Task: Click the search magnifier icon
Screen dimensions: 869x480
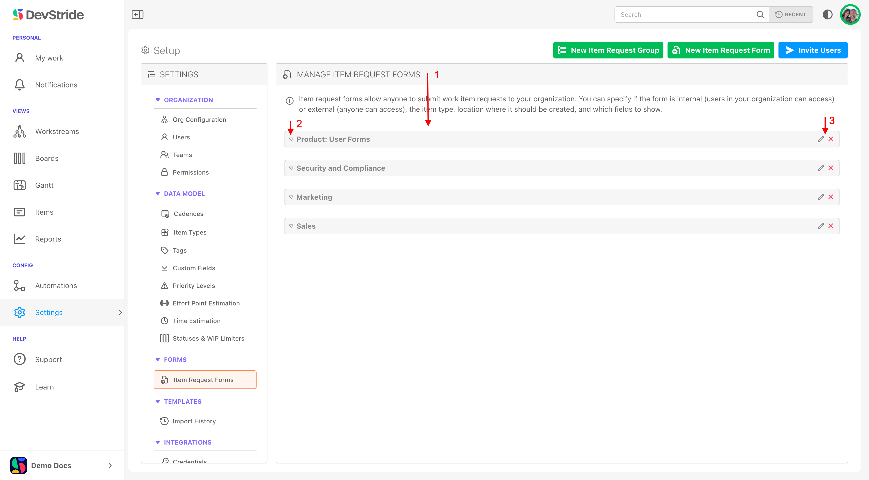Action: pyautogui.click(x=760, y=14)
